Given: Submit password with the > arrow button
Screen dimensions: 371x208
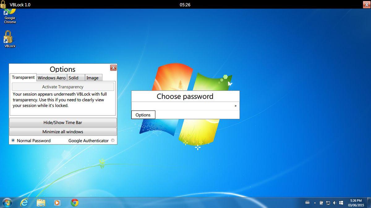Looking at the screenshot, I should click(x=236, y=106).
